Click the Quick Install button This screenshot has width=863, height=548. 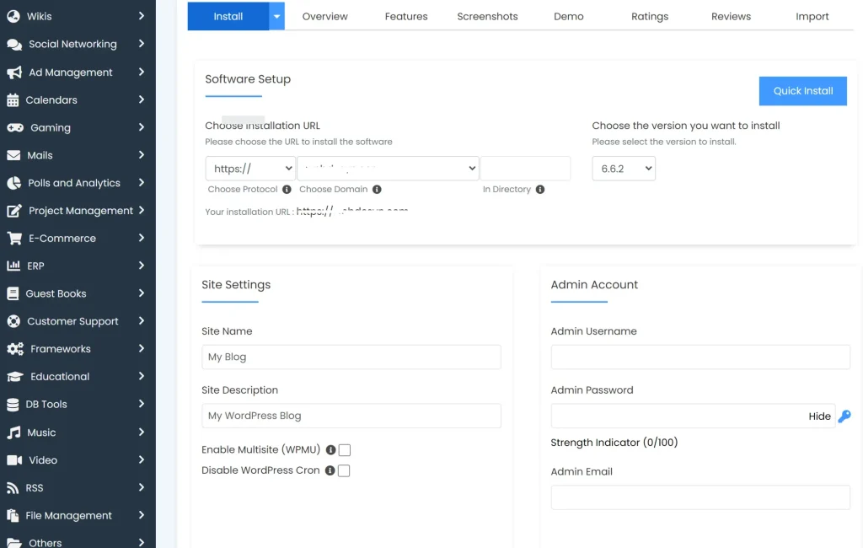(802, 90)
